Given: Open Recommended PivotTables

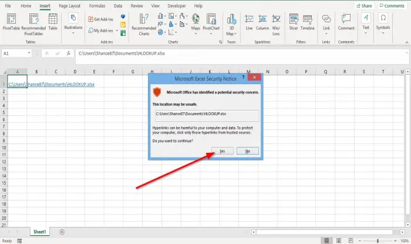Looking at the screenshot, I should [x=33, y=25].
